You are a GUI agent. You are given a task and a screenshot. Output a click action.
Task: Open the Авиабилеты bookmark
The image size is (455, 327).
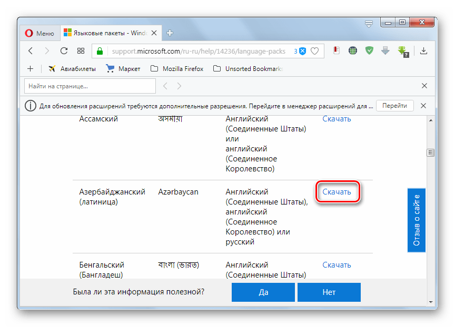pyautogui.click(x=72, y=68)
